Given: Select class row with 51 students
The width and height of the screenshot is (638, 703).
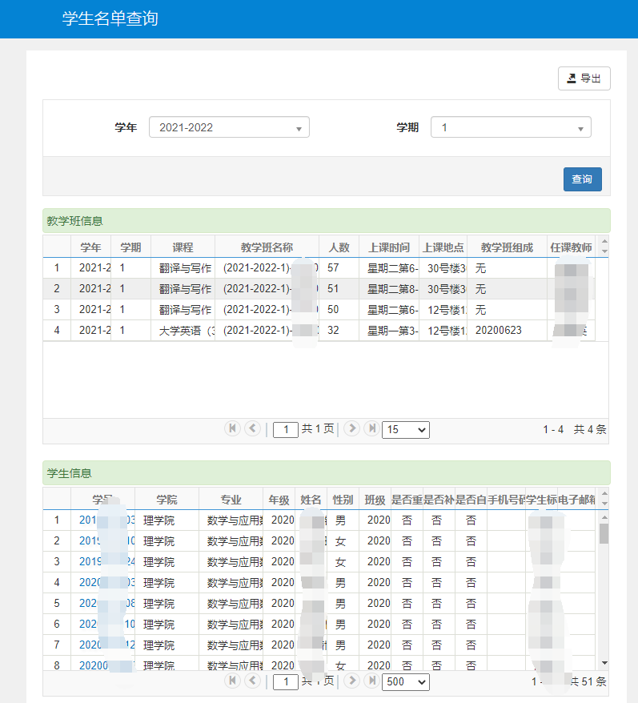Looking at the screenshot, I should [319, 289].
